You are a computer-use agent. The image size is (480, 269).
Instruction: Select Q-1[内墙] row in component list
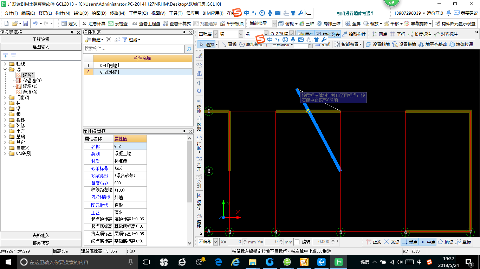[x=138, y=65]
